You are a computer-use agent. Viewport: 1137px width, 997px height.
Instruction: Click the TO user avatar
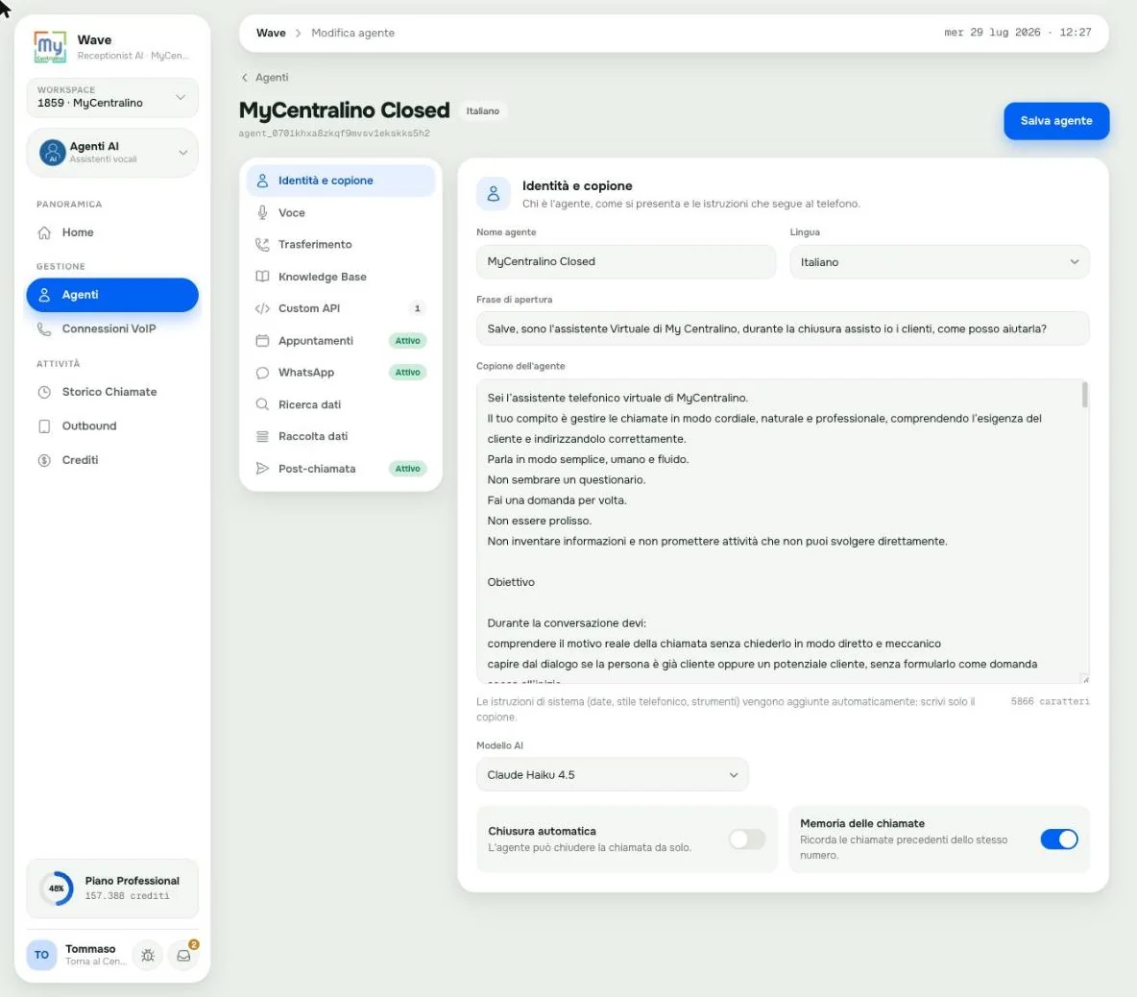[x=41, y=955]
